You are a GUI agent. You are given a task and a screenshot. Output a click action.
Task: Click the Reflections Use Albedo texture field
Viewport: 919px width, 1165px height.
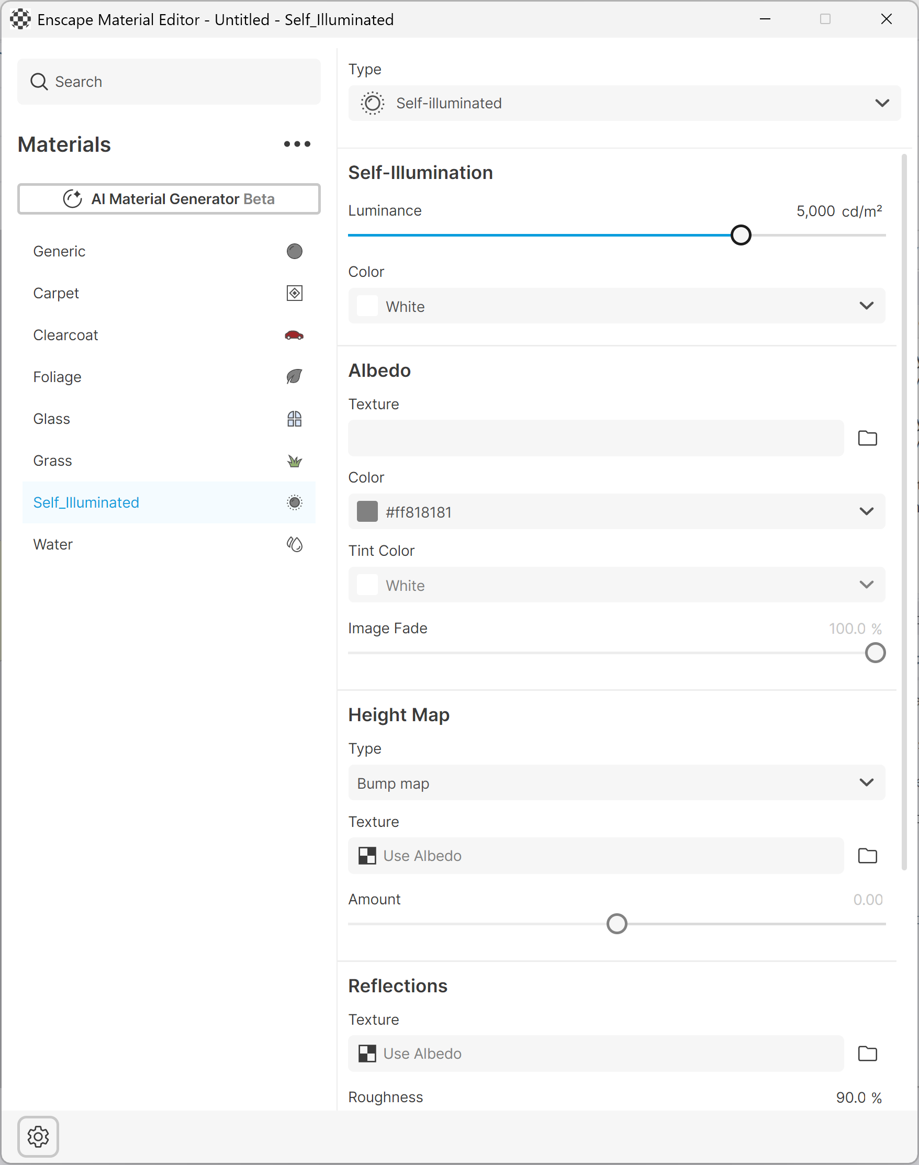tap(596, 1054)
